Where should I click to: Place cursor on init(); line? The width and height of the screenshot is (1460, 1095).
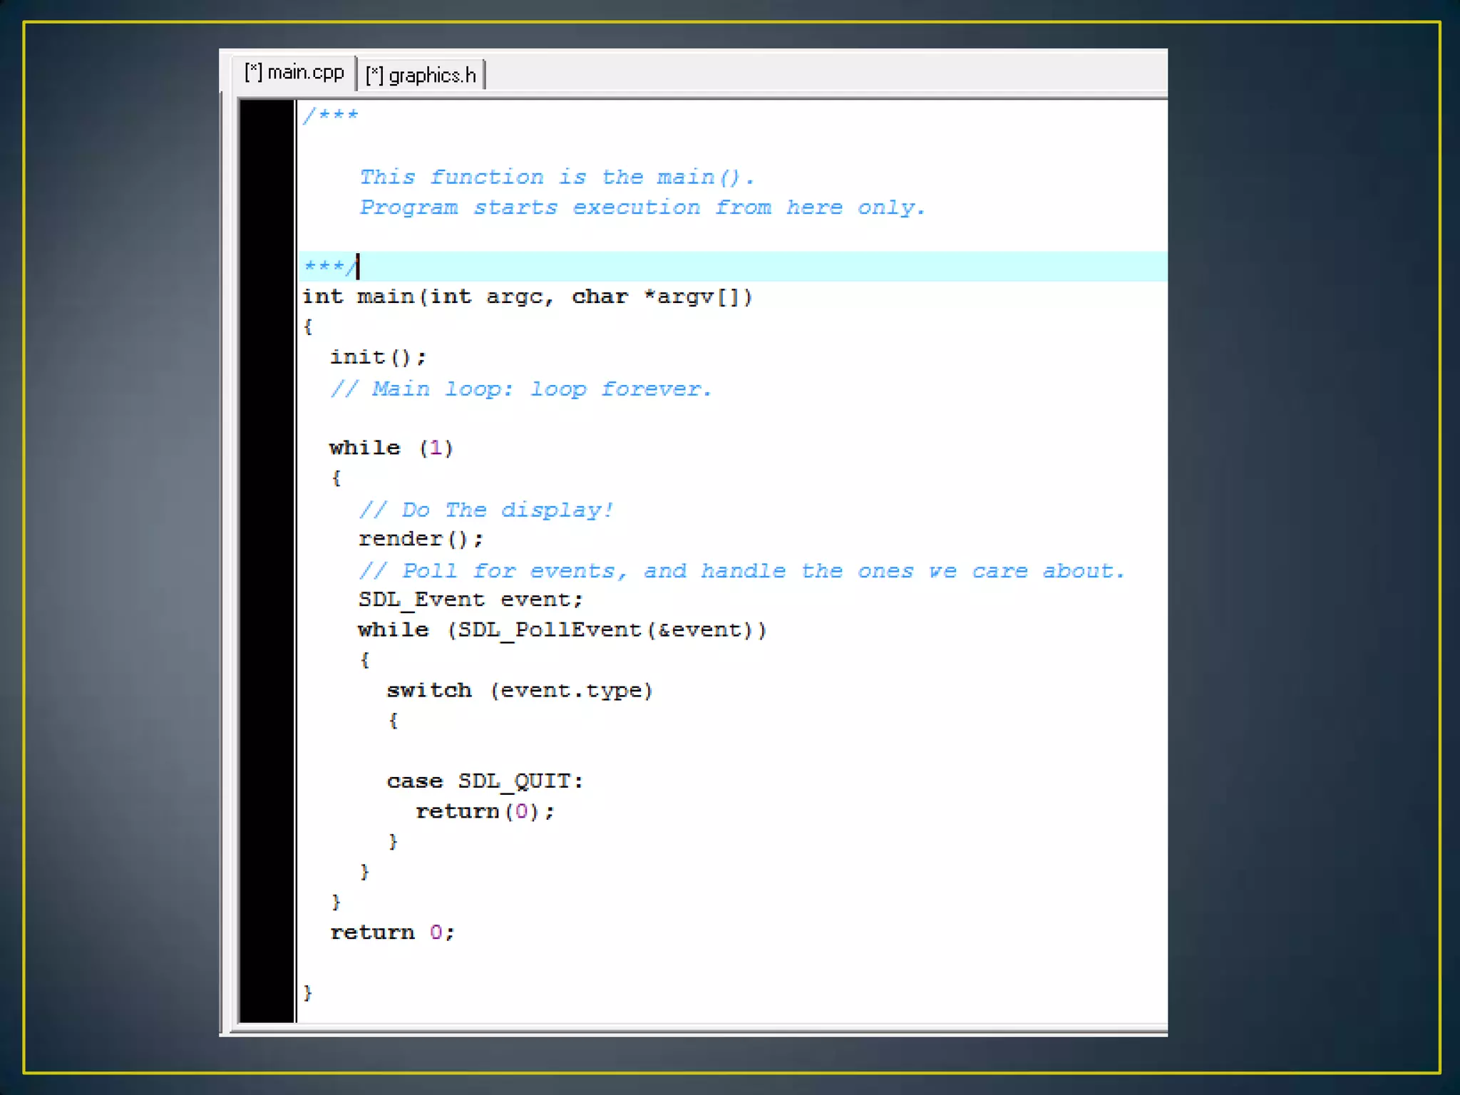[378, 356]
